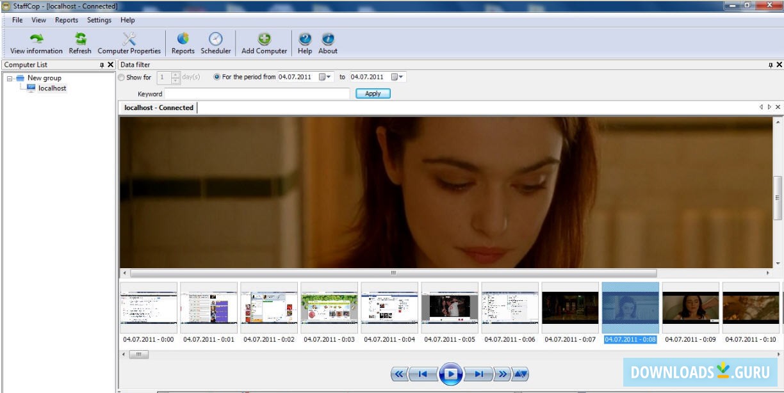The width and height of the screenshot is (784, 393).
Task: Select the thumbnail 04.07.2011 - 0:10
Action: [751, 308]
